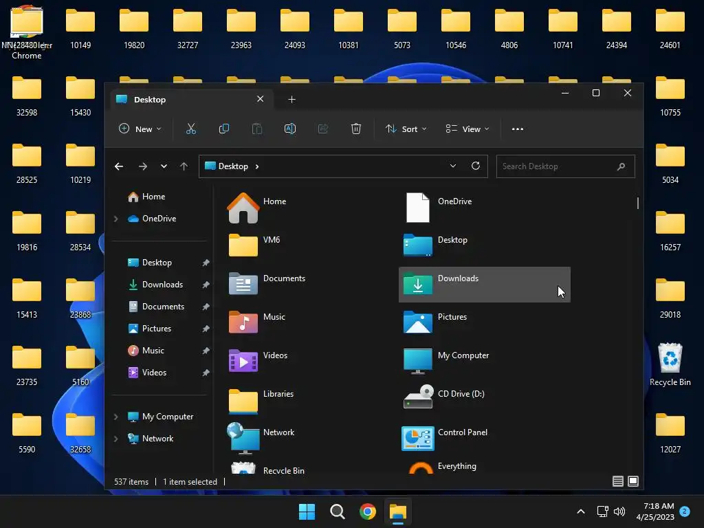Open the Sort dropdown menu
The image size is (704, 528).
click(x=406, y=129)
